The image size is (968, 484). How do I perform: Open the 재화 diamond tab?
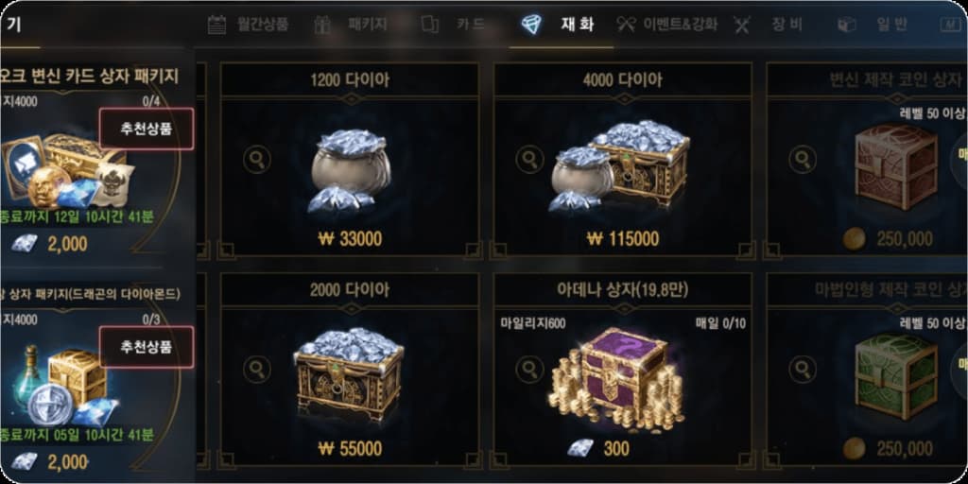558,25
